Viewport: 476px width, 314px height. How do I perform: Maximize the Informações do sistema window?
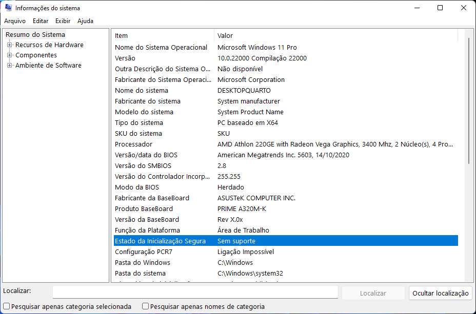tap(440, 8)
